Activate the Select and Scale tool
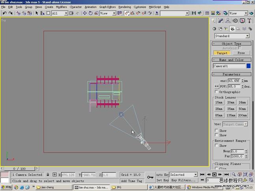This screenshot has height=191, width=255. click(96, 13)
